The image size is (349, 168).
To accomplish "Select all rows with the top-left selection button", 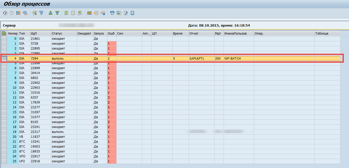I will [x=4, y=33].
